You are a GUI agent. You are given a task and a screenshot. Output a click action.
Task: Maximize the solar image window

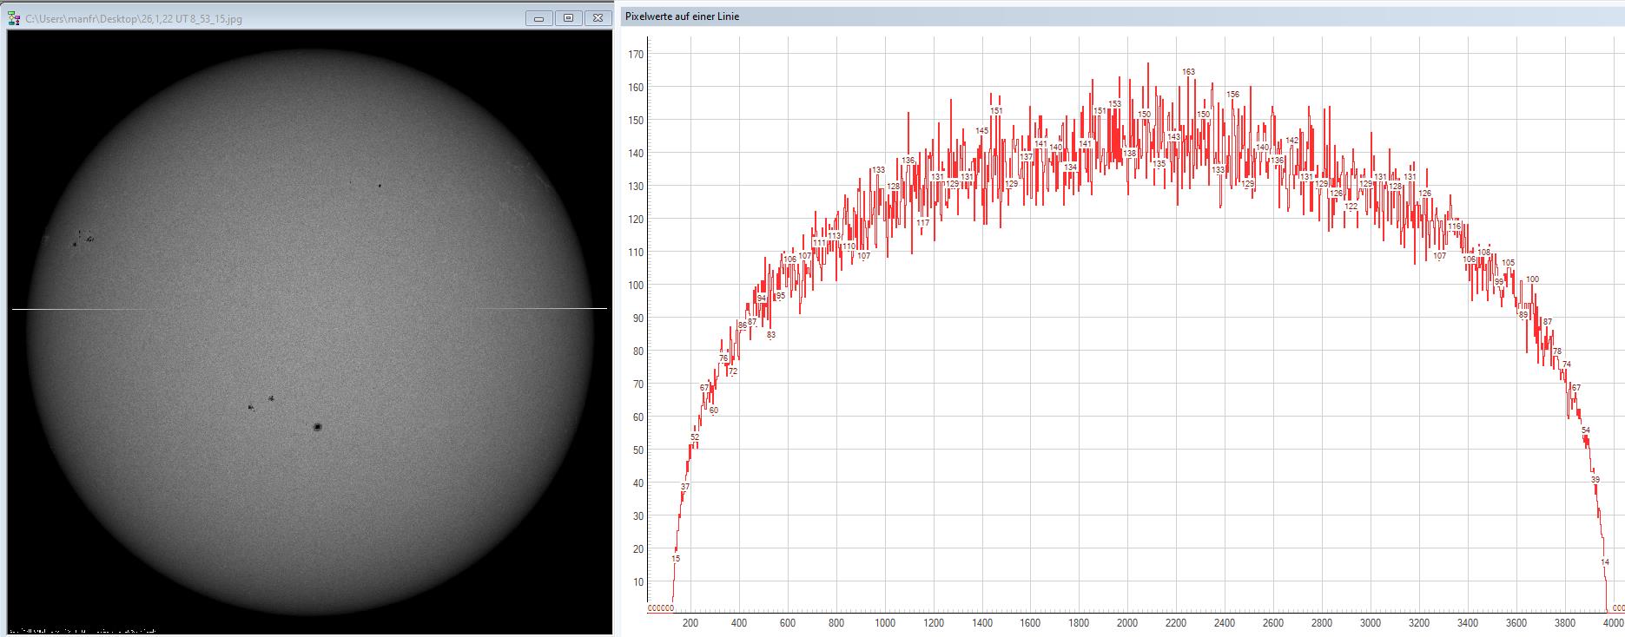click(x=569, y=18)
